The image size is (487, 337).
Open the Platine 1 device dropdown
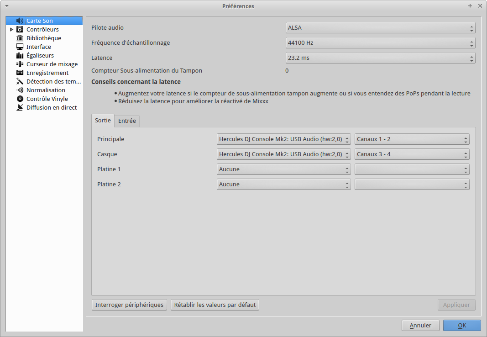[x=283, y=169]
